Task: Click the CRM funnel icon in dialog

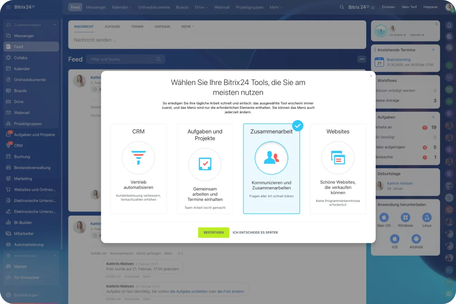Action: [x=138, y=158]
